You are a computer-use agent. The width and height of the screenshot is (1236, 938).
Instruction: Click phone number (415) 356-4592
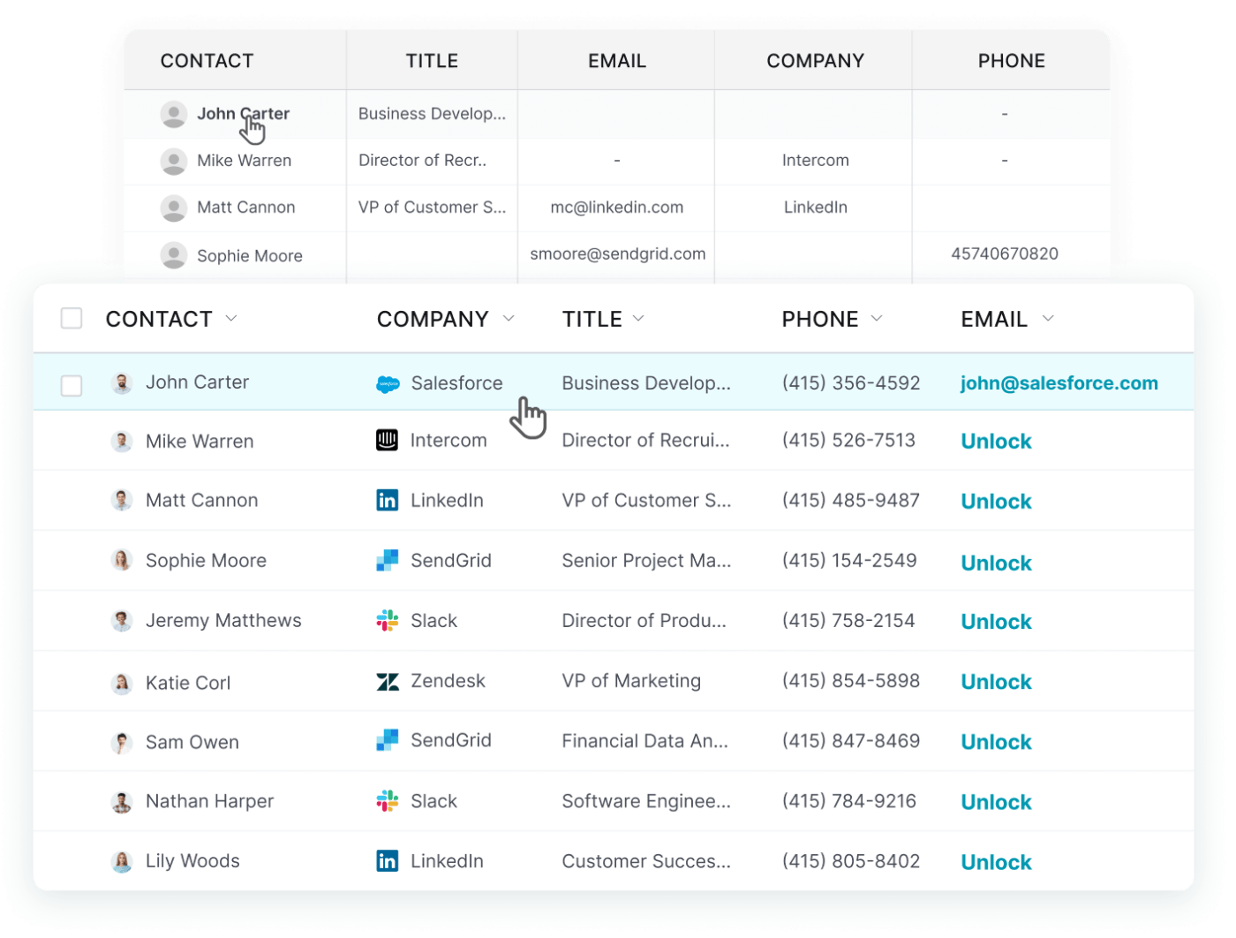(x=851, y=383)
